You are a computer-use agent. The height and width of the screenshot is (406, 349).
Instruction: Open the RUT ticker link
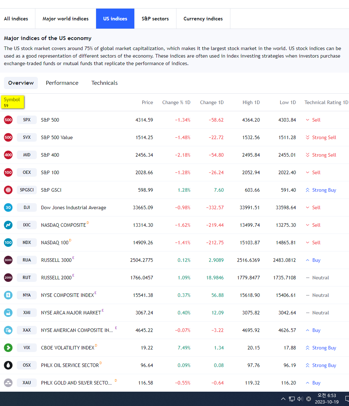click(27, 278)
